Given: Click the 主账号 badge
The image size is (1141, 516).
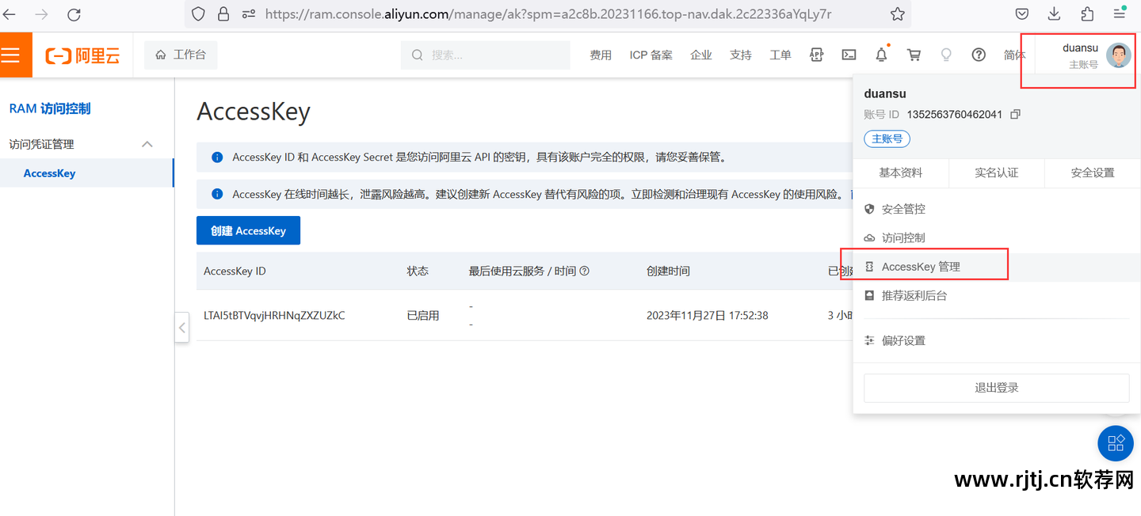Looking at the screenshot, I should (x=887, y=138).
